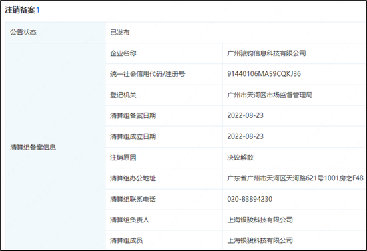367x251 pixels.
Task: Click 上海银骏科技有限公司 in 清算组负责人 row
Action: (260, 220)
